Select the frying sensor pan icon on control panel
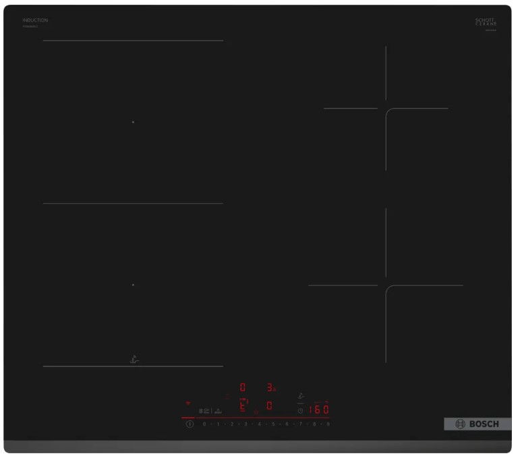 (301, 396)
